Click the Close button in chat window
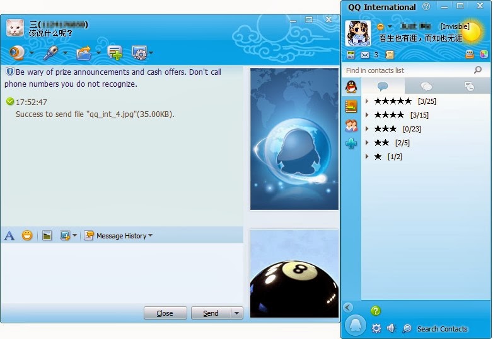The height and width of the screenshot is (339, 493). click(x=165, y=313)
